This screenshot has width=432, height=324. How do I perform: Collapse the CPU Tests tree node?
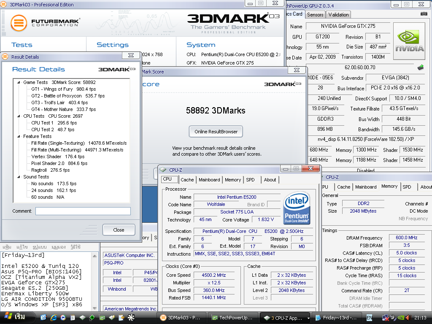click(19, 116)
